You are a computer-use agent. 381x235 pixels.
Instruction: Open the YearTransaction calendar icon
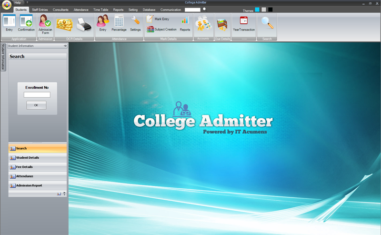(244, 20)
